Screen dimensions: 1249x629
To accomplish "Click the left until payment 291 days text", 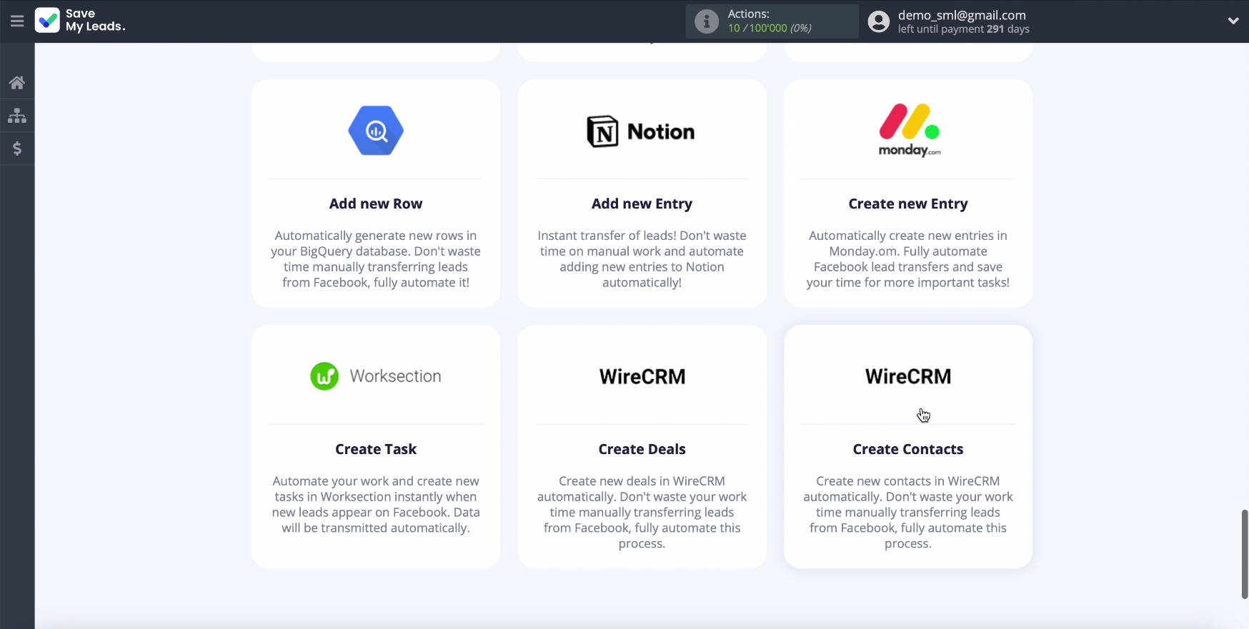I will click(963, 29).
